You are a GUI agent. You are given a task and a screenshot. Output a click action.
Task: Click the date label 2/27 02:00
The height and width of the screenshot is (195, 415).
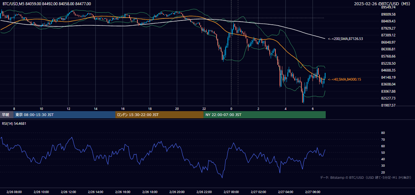pos(258,192)
